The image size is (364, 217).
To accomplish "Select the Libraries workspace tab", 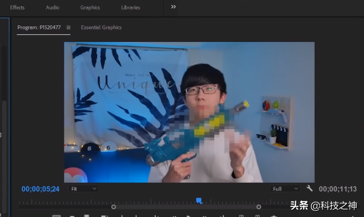I will 131,7.
